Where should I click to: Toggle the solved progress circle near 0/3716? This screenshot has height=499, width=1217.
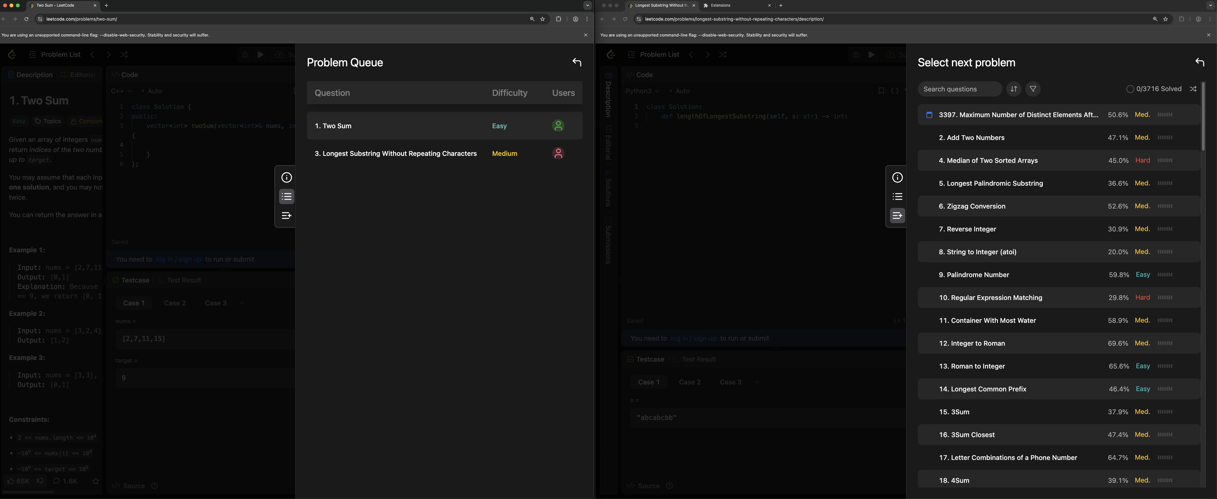(1130, 89)
